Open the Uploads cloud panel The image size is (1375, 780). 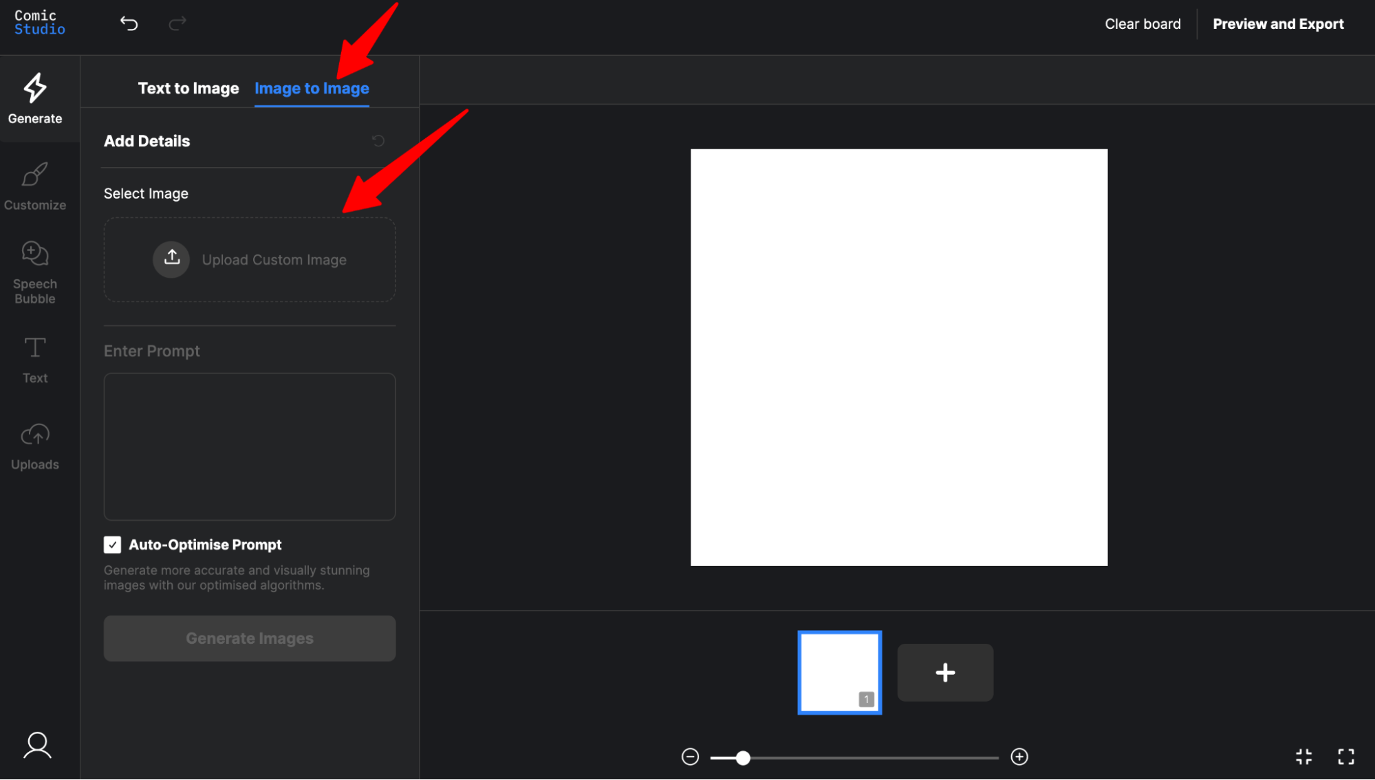point(35,446)
